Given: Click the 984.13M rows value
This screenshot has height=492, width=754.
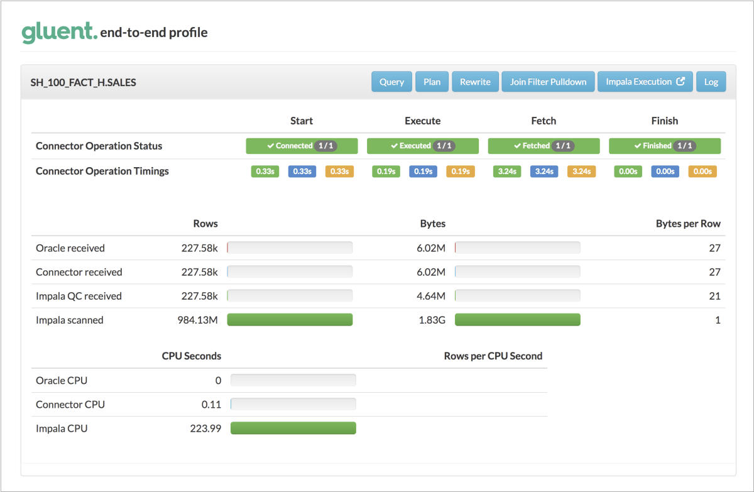Looking at the screenshot, I should [198, 320].
